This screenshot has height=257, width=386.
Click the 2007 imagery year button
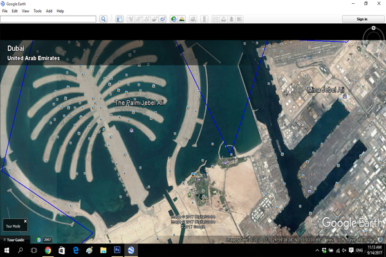(47, 240)
